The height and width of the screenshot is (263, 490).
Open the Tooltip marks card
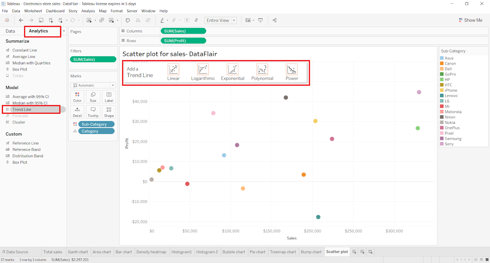click(x=93, y=112)
